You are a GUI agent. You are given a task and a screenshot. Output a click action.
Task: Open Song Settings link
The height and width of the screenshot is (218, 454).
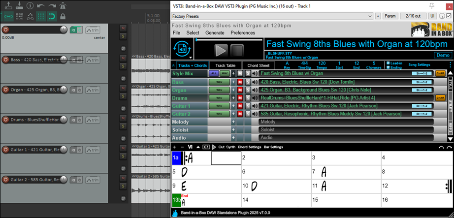click(x=419, y=65)
